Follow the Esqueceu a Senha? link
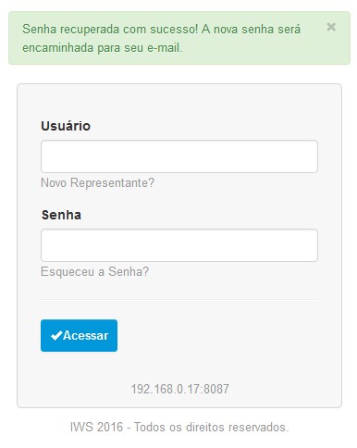The width and height of the screenshot is (357, 448). point(94,272)
